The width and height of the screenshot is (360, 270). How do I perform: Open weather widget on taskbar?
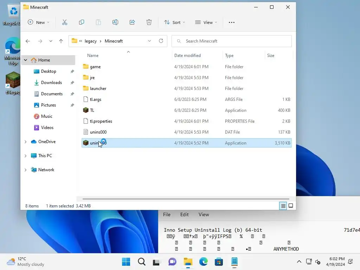pyautogui.click(x=25, y=262)
